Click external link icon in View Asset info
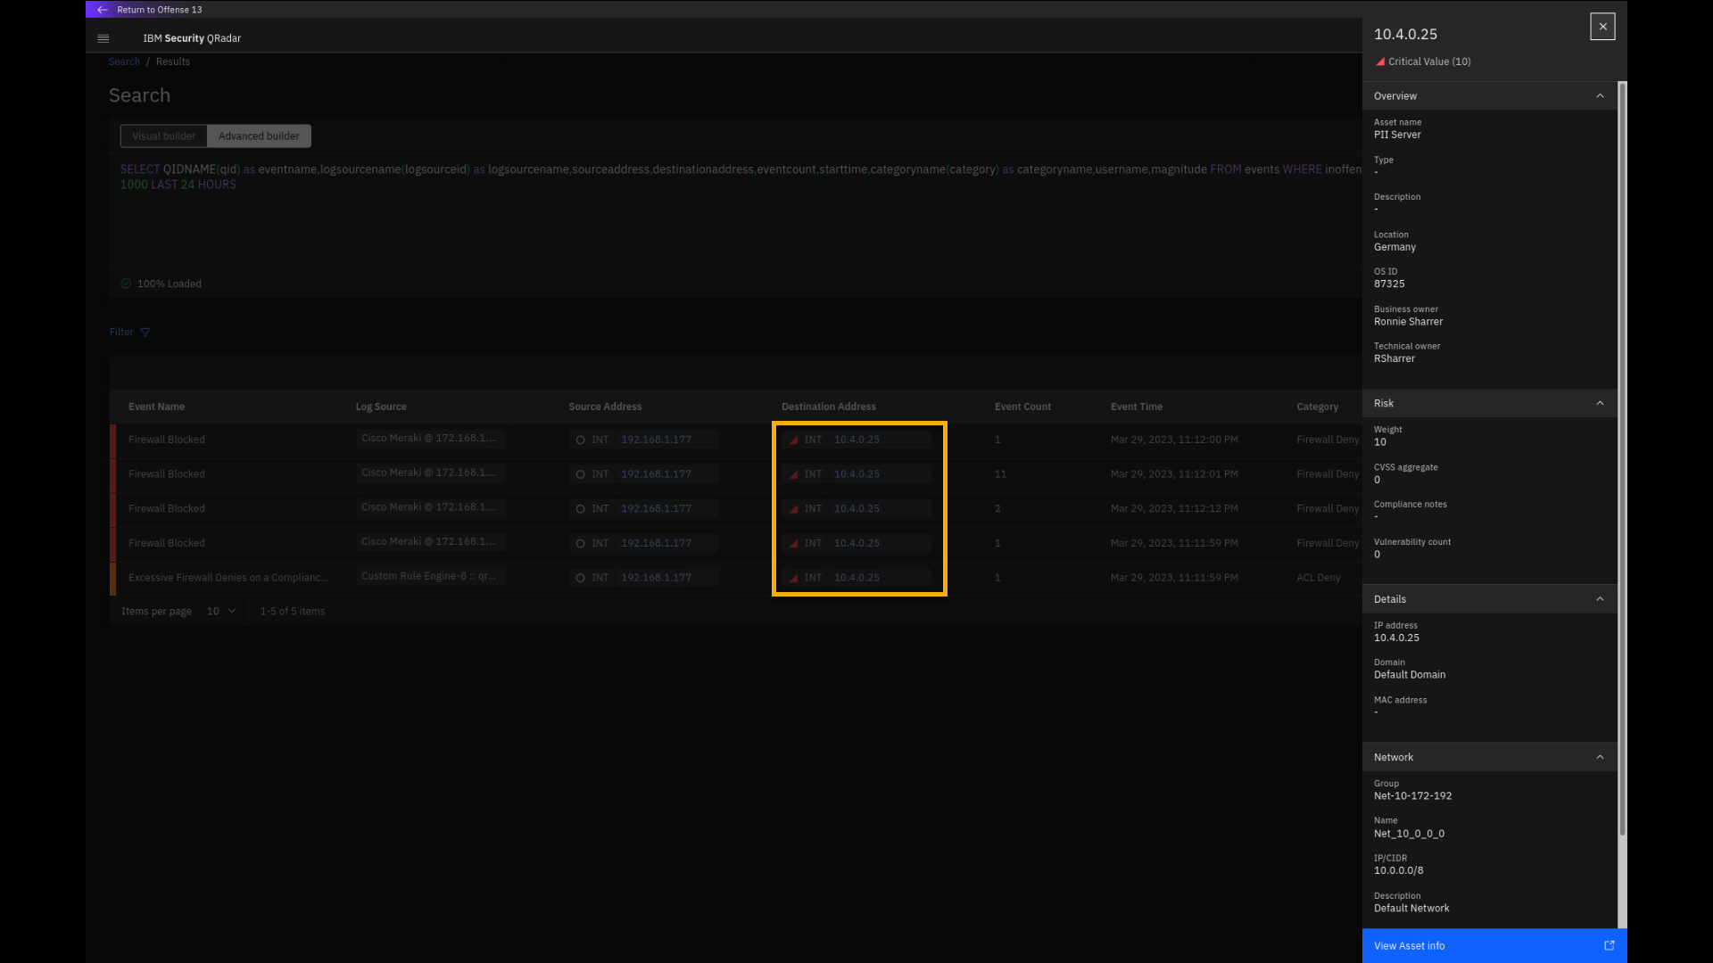 (x=1610, y=945)
